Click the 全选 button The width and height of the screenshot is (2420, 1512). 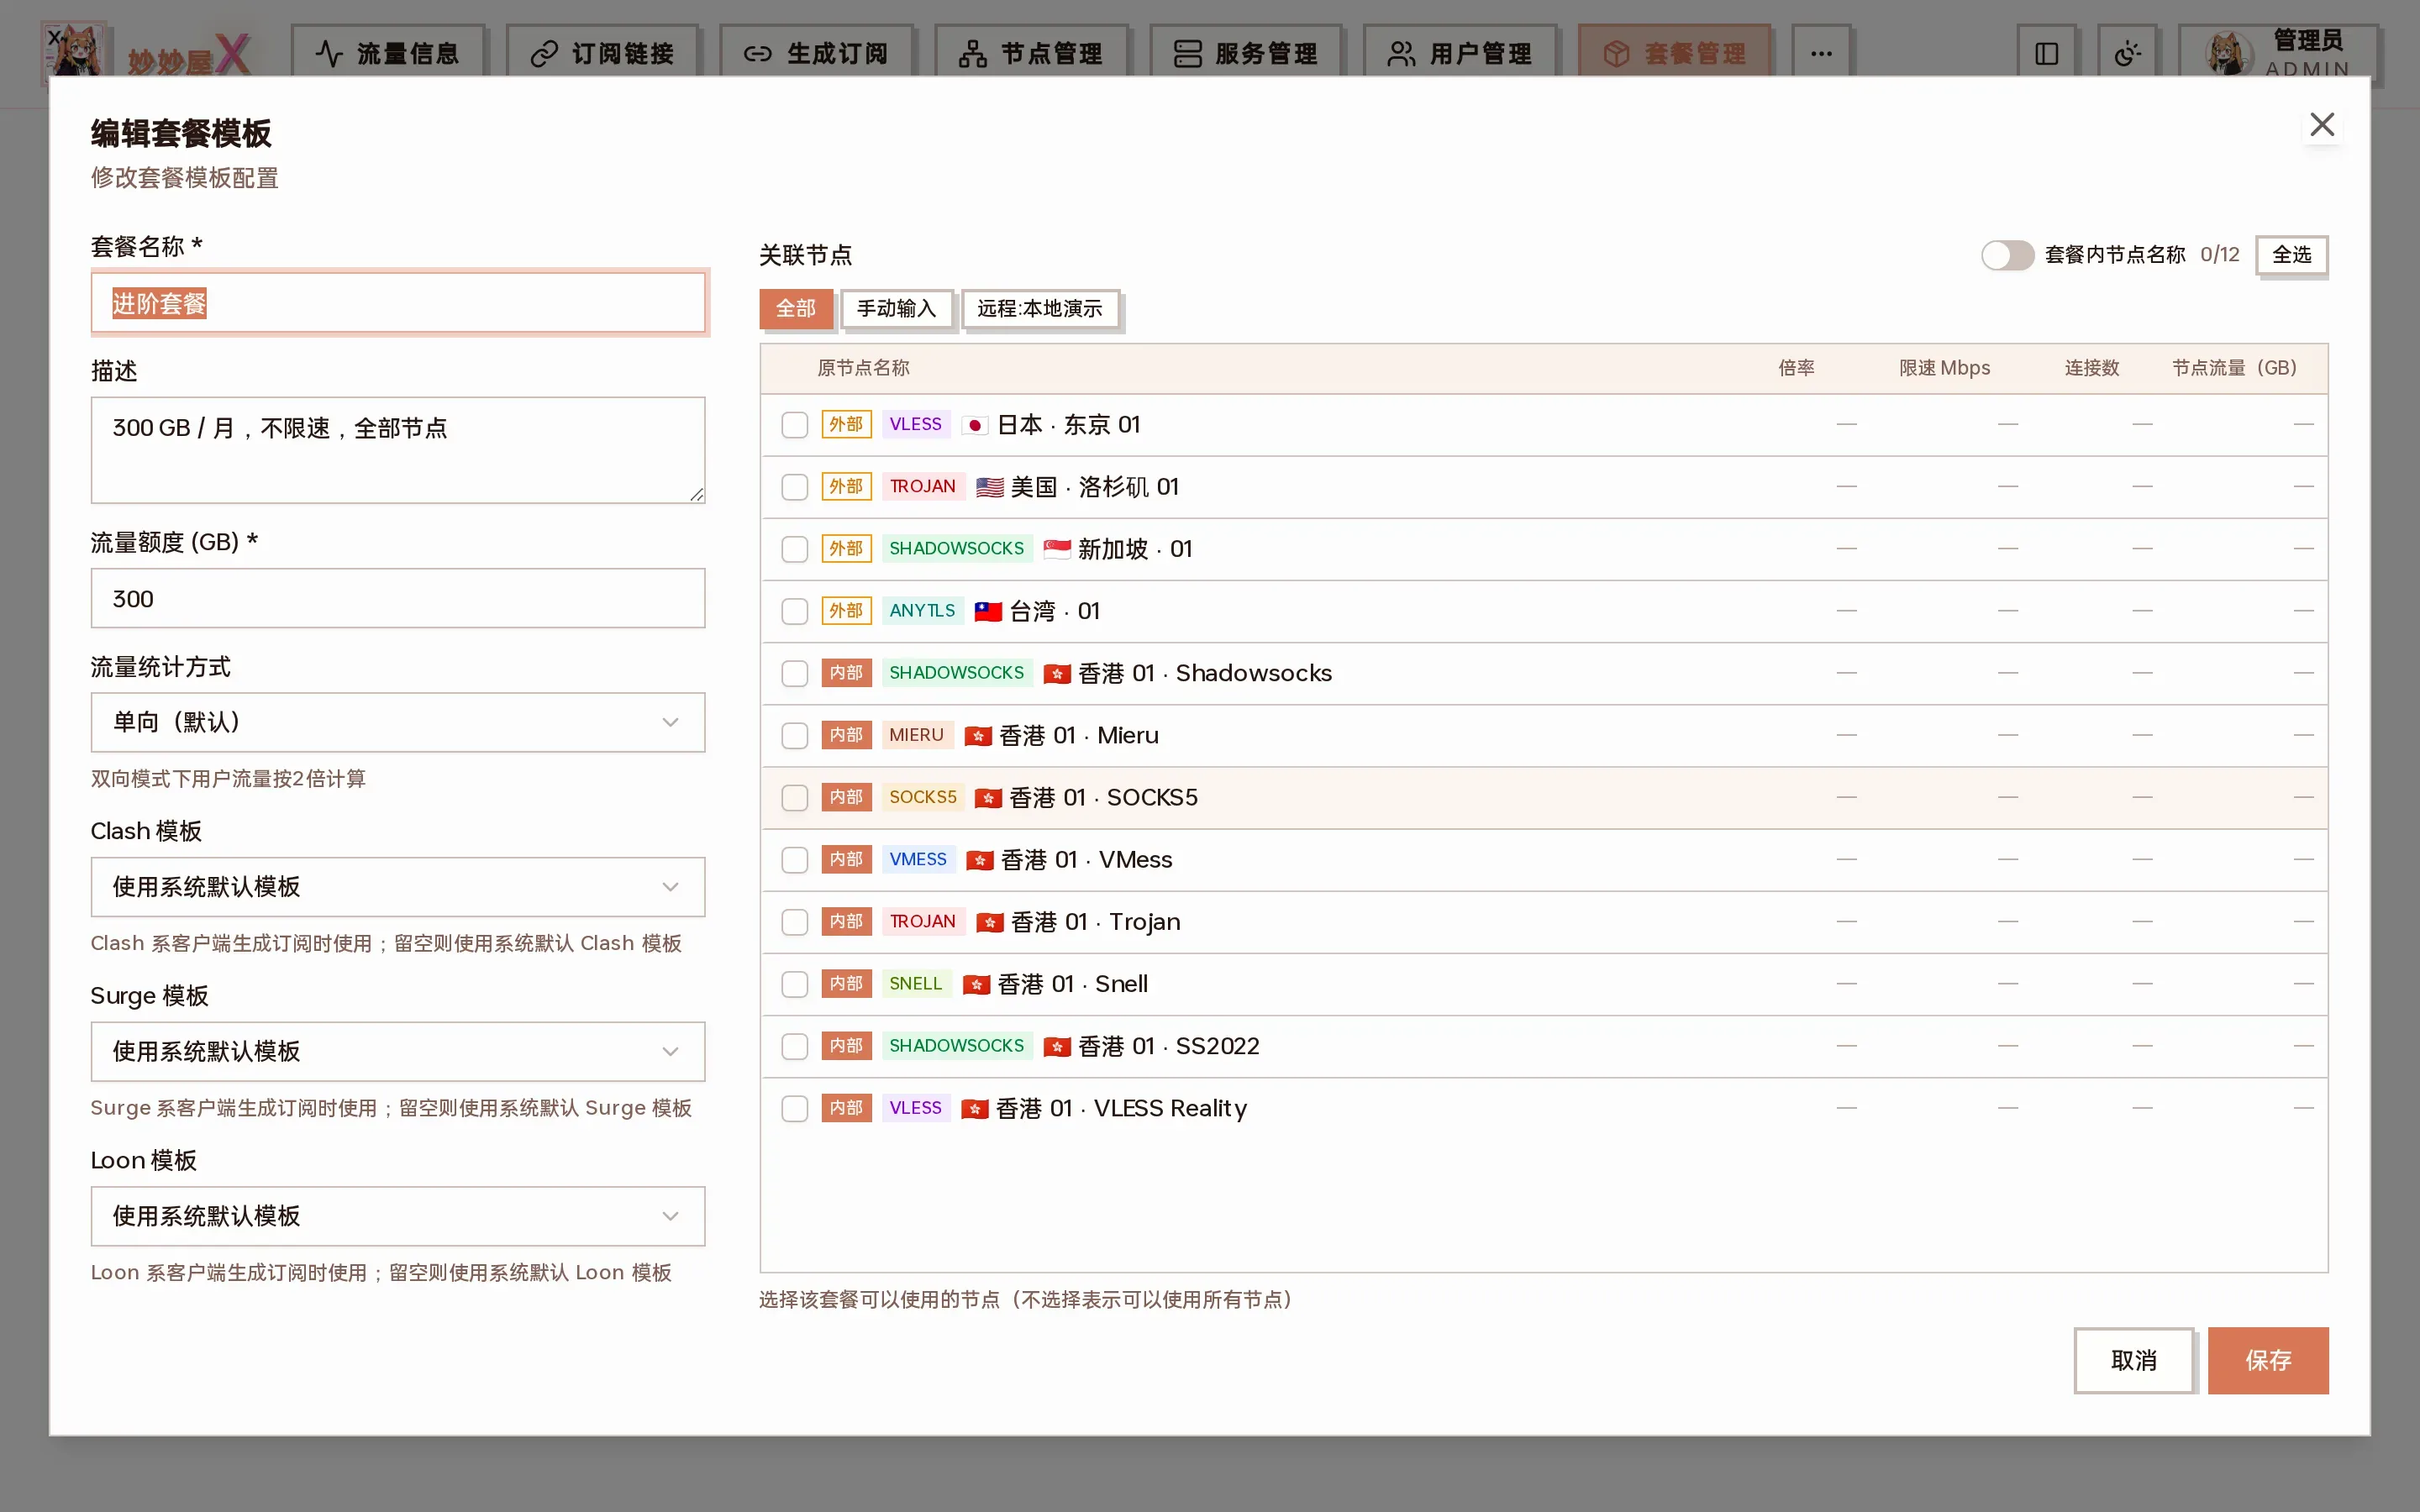[2291, 255]
